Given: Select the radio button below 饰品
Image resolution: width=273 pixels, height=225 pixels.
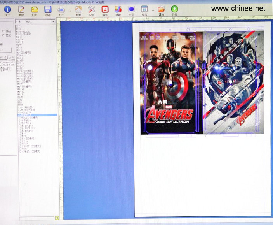Looking at the screenshot, I should [x=3, y=35].
